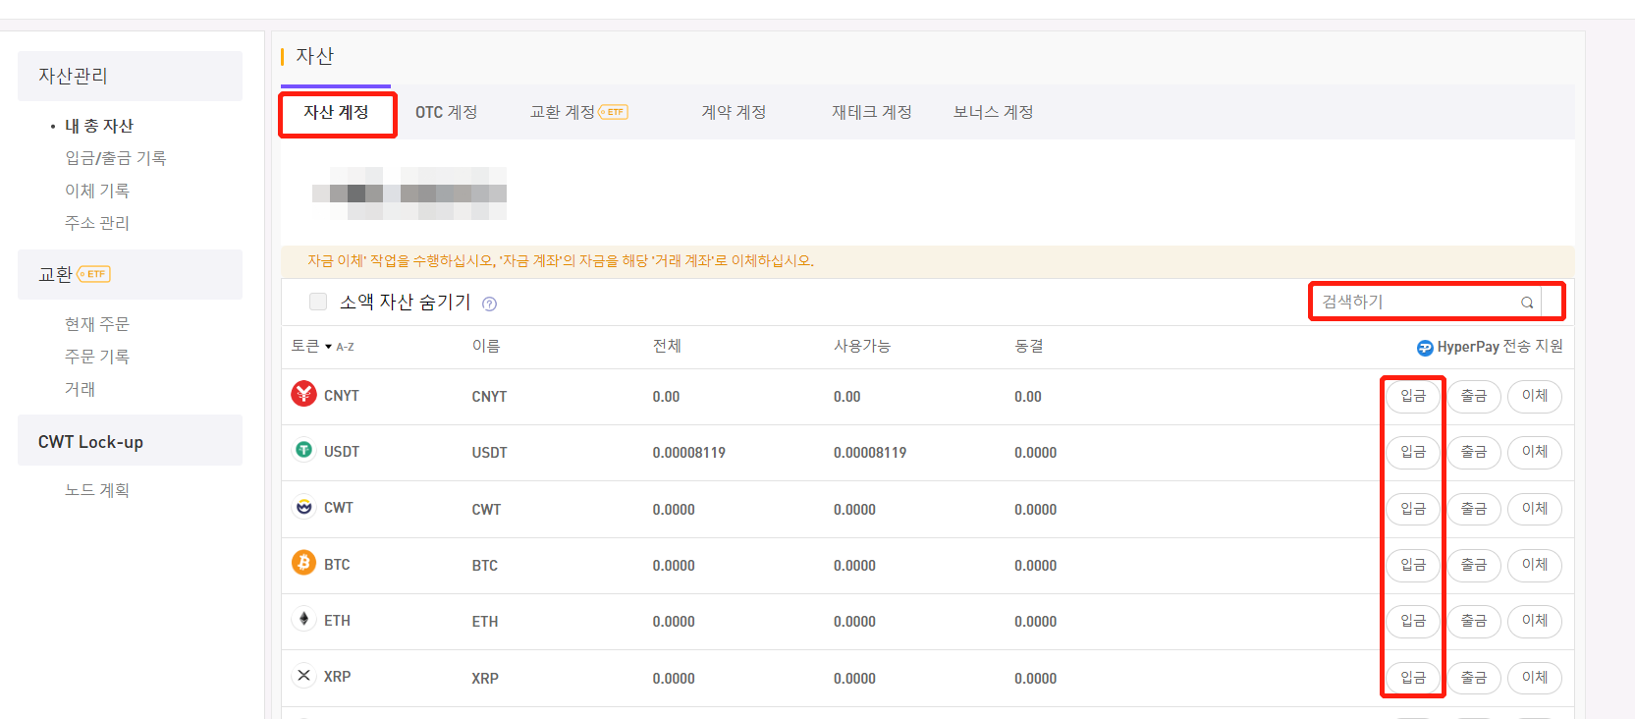Transfer BTC with 이체 button

pyautogui.click(x=1535, y=565)
